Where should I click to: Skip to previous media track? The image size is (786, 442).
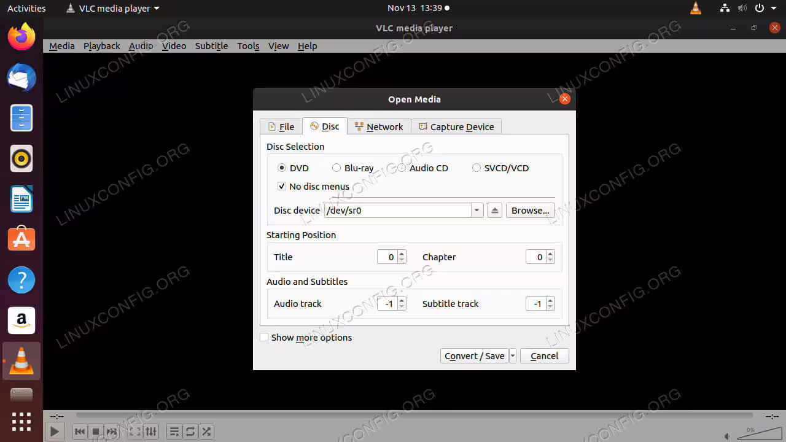tap(80, 432)
